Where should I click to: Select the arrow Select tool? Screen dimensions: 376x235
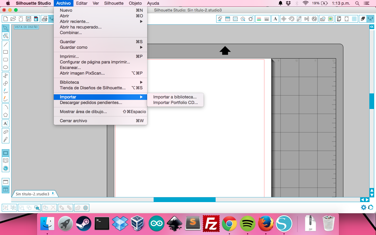5,28
